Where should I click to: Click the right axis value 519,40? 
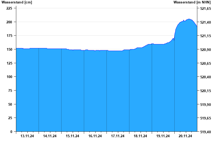click(x=206, y=132)
